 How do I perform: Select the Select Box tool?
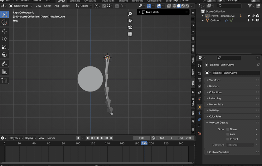[4, 14]
